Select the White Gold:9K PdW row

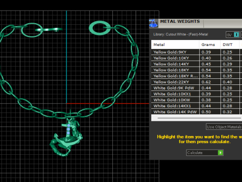coord(197,88)
